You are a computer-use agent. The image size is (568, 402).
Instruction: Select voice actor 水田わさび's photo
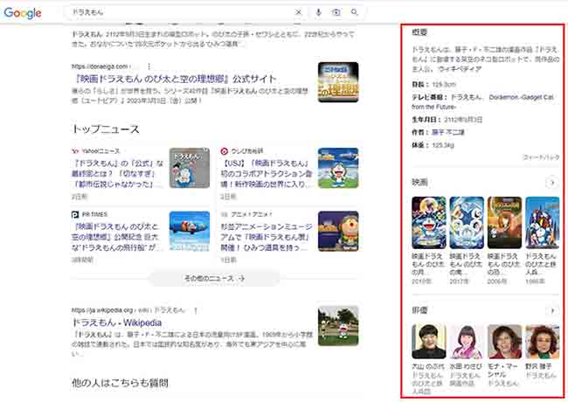(467, 342)
